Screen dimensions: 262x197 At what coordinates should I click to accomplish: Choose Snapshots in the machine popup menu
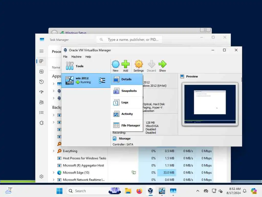point(127,91)
